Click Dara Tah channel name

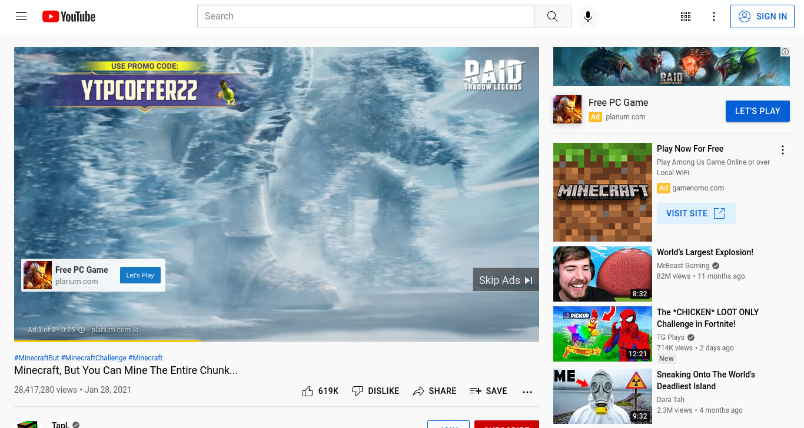(672, 400)
